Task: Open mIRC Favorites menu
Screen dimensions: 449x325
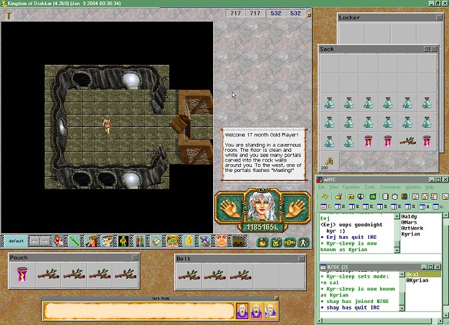Action: (351, 187)
